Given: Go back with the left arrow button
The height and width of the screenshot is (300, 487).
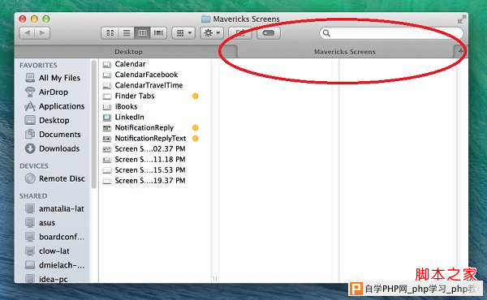Looking at the screenshot, I should [27, 33].
